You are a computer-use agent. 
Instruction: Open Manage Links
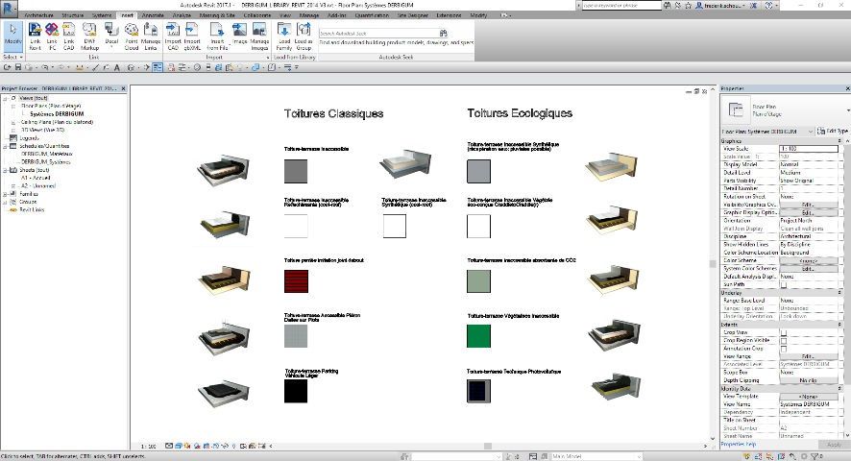(151, 36)
